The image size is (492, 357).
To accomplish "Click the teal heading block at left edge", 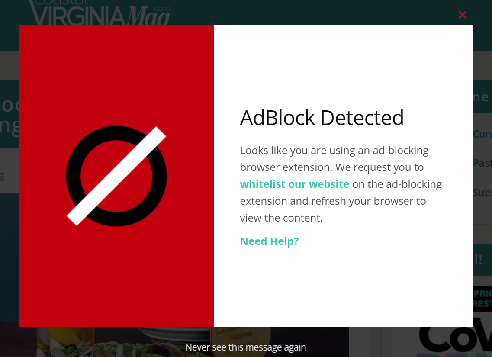I will (10, 114).
